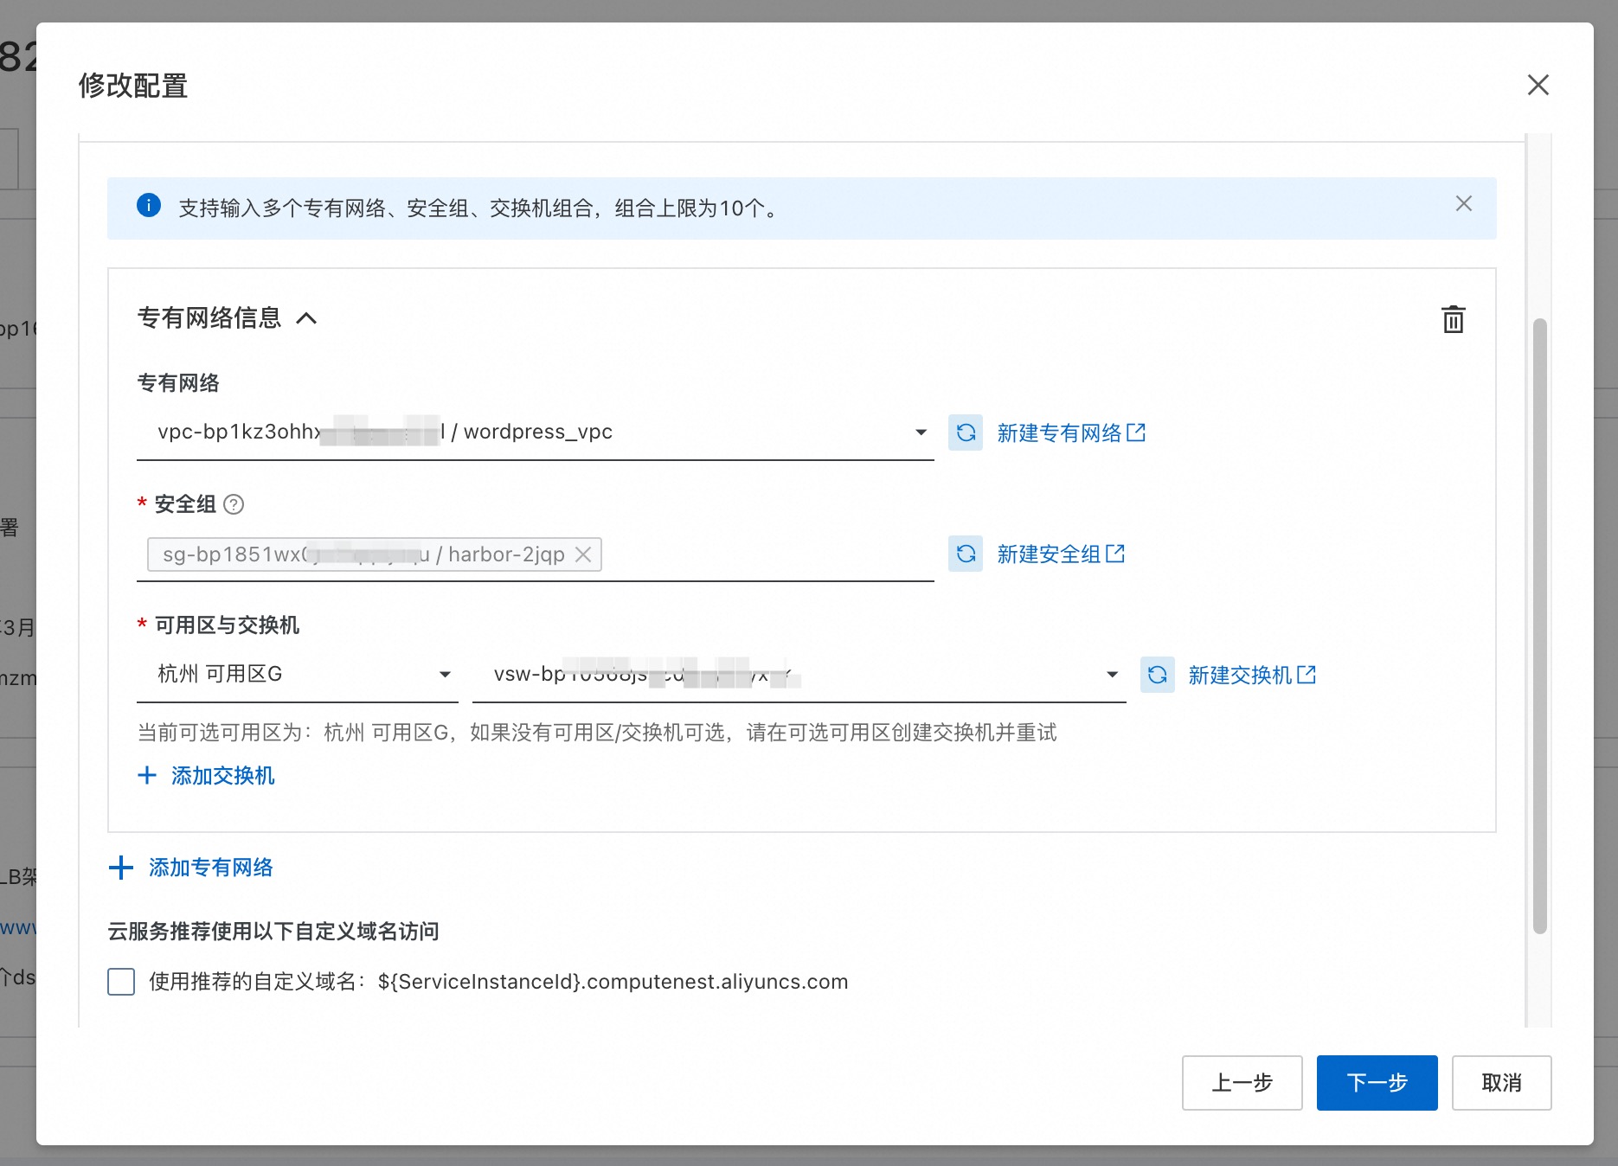1618x1166 pixels.
Task: Click the 修改配置 dialog title
Action: click(x=133, y=86)
